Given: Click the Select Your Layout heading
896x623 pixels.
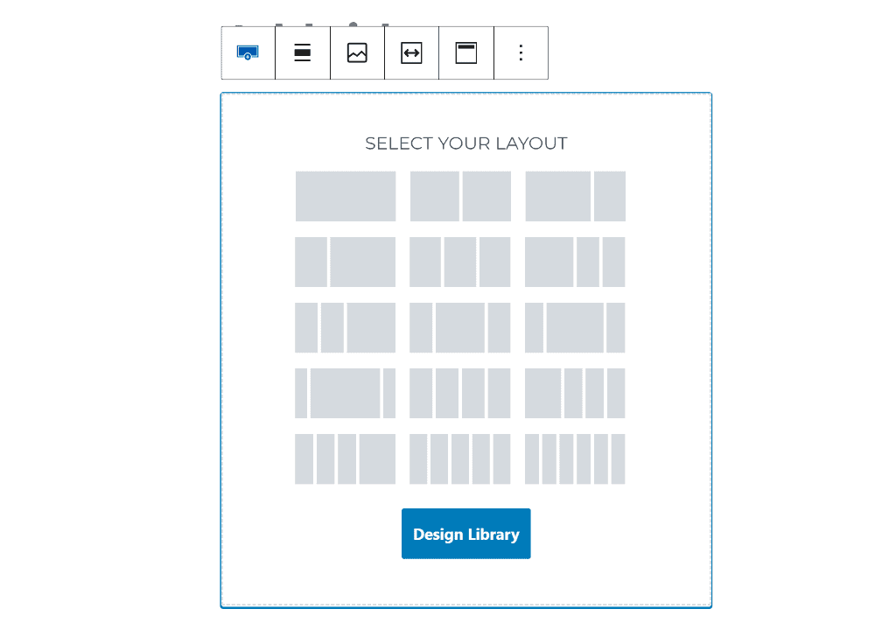Looking at the screenshot, I should 465,143.
